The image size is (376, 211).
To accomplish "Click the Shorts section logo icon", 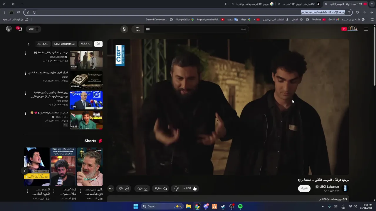I will (x=100, y=141).
